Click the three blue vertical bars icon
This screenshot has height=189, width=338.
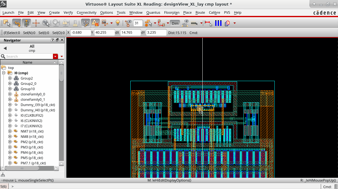click(218, 23)
